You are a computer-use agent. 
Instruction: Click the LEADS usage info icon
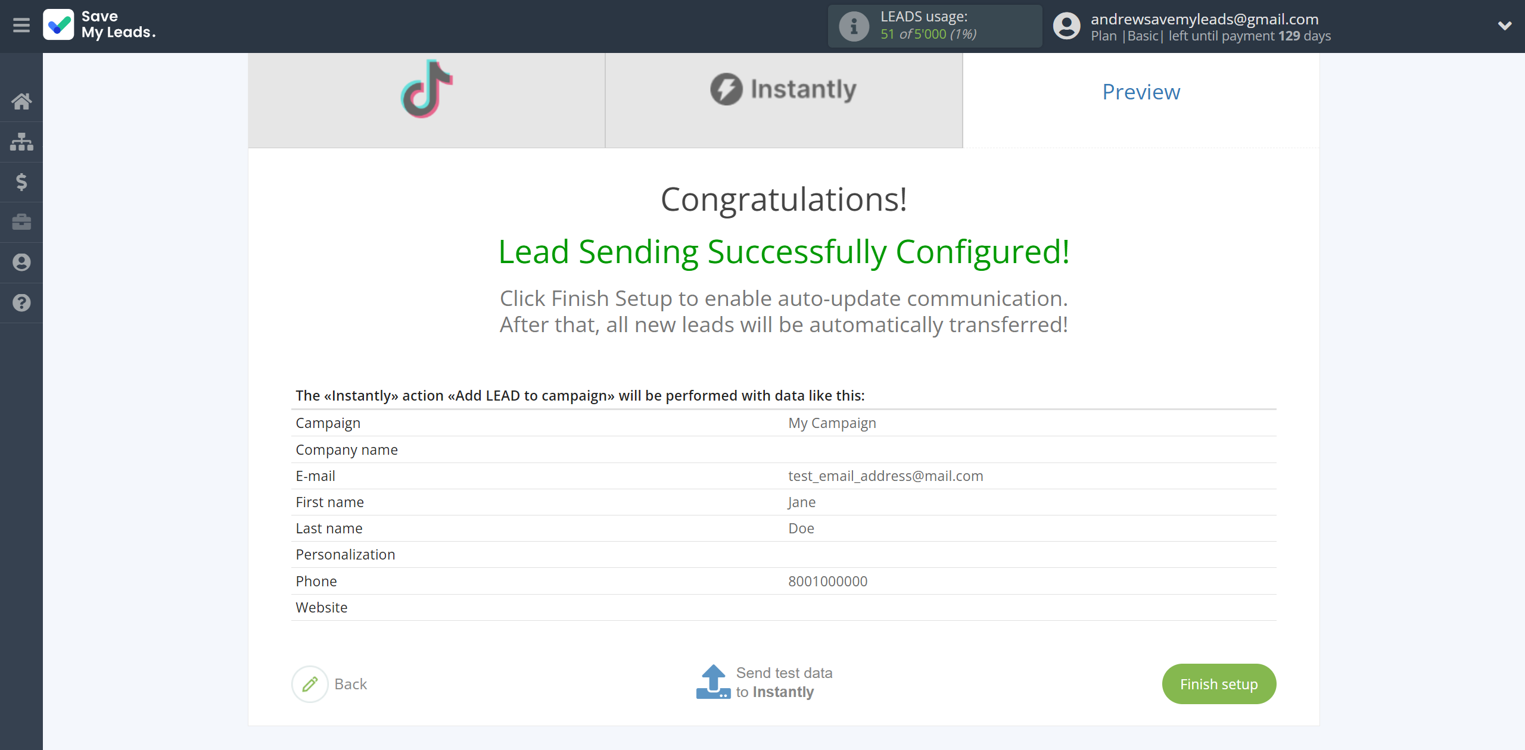(x=854, y=26)
